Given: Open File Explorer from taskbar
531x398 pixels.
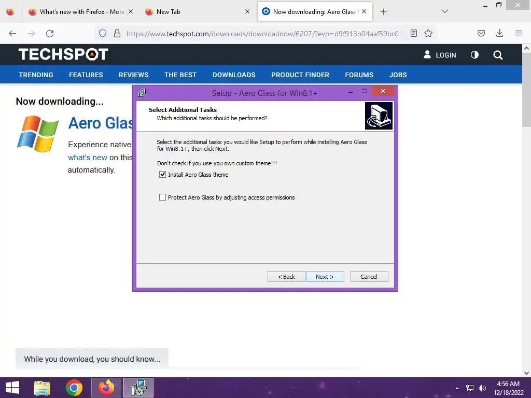Looking at the screenshot, I should pos(42,388).
